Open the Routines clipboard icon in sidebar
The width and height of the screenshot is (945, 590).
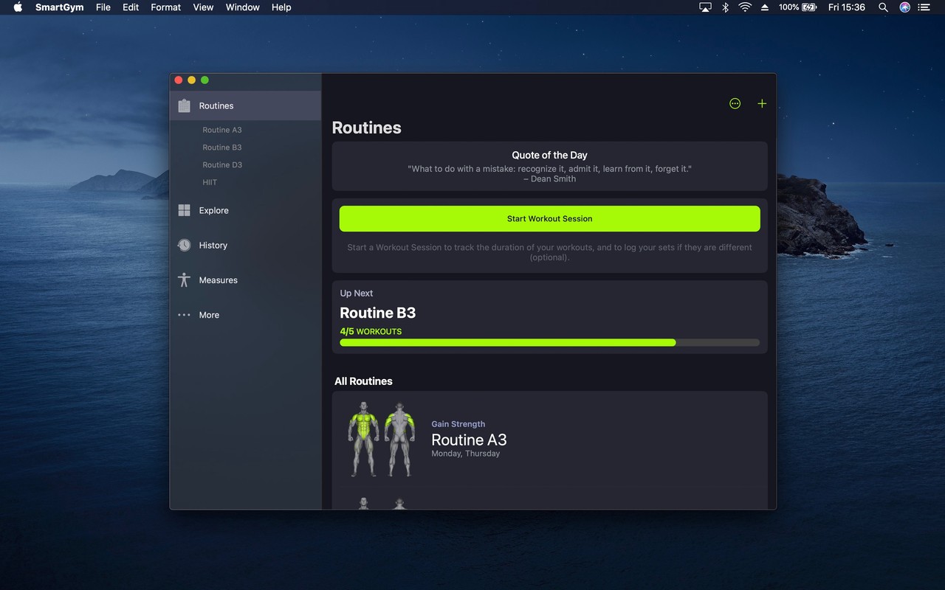tap(184, 105)
